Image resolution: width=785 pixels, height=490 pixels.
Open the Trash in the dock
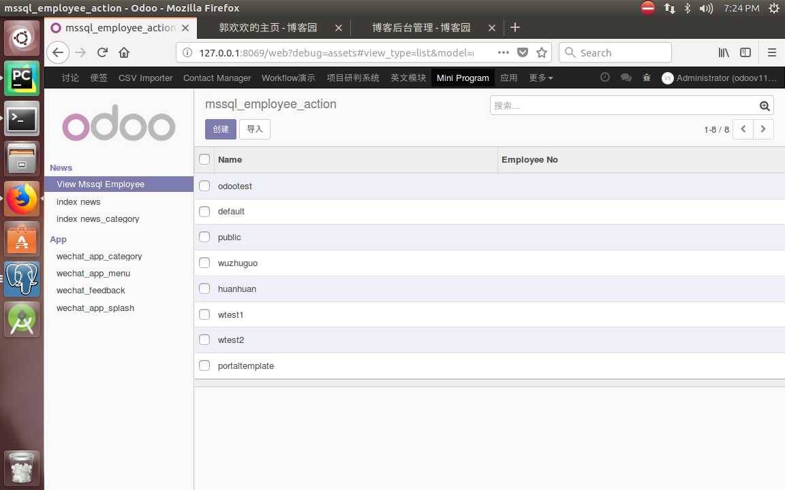tap(22, 468)
